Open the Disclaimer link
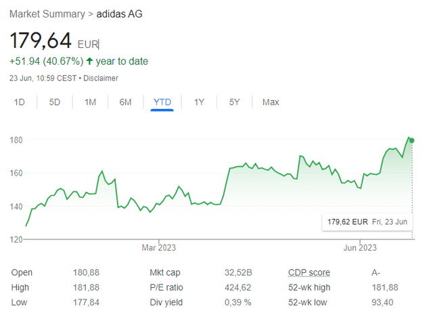This screenshot has height=319, width=433. click(101, 78)
